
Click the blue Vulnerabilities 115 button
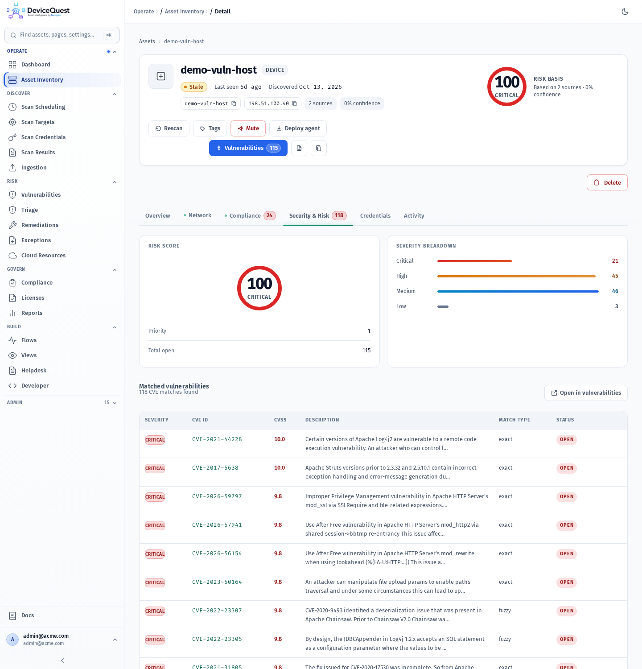pyautogui.click(x=248, y=148)
